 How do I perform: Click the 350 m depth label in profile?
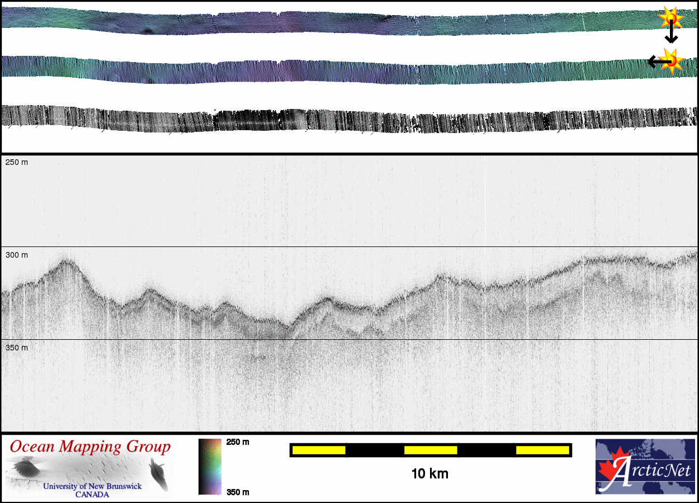17,348
